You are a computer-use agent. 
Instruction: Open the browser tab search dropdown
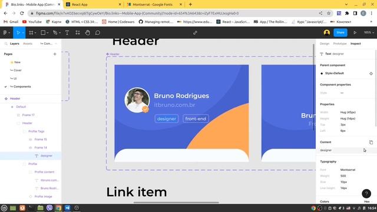346,4
